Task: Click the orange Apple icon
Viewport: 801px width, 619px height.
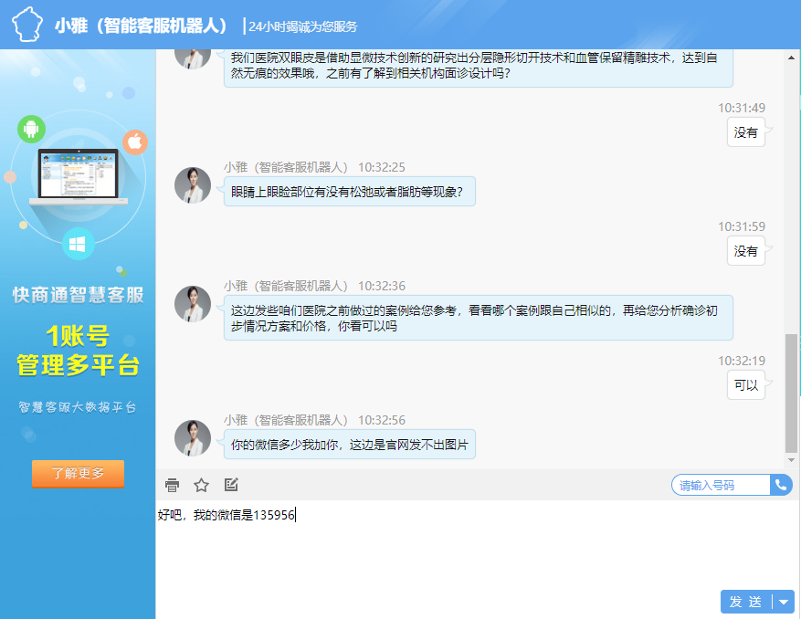Action: (135, 142)
